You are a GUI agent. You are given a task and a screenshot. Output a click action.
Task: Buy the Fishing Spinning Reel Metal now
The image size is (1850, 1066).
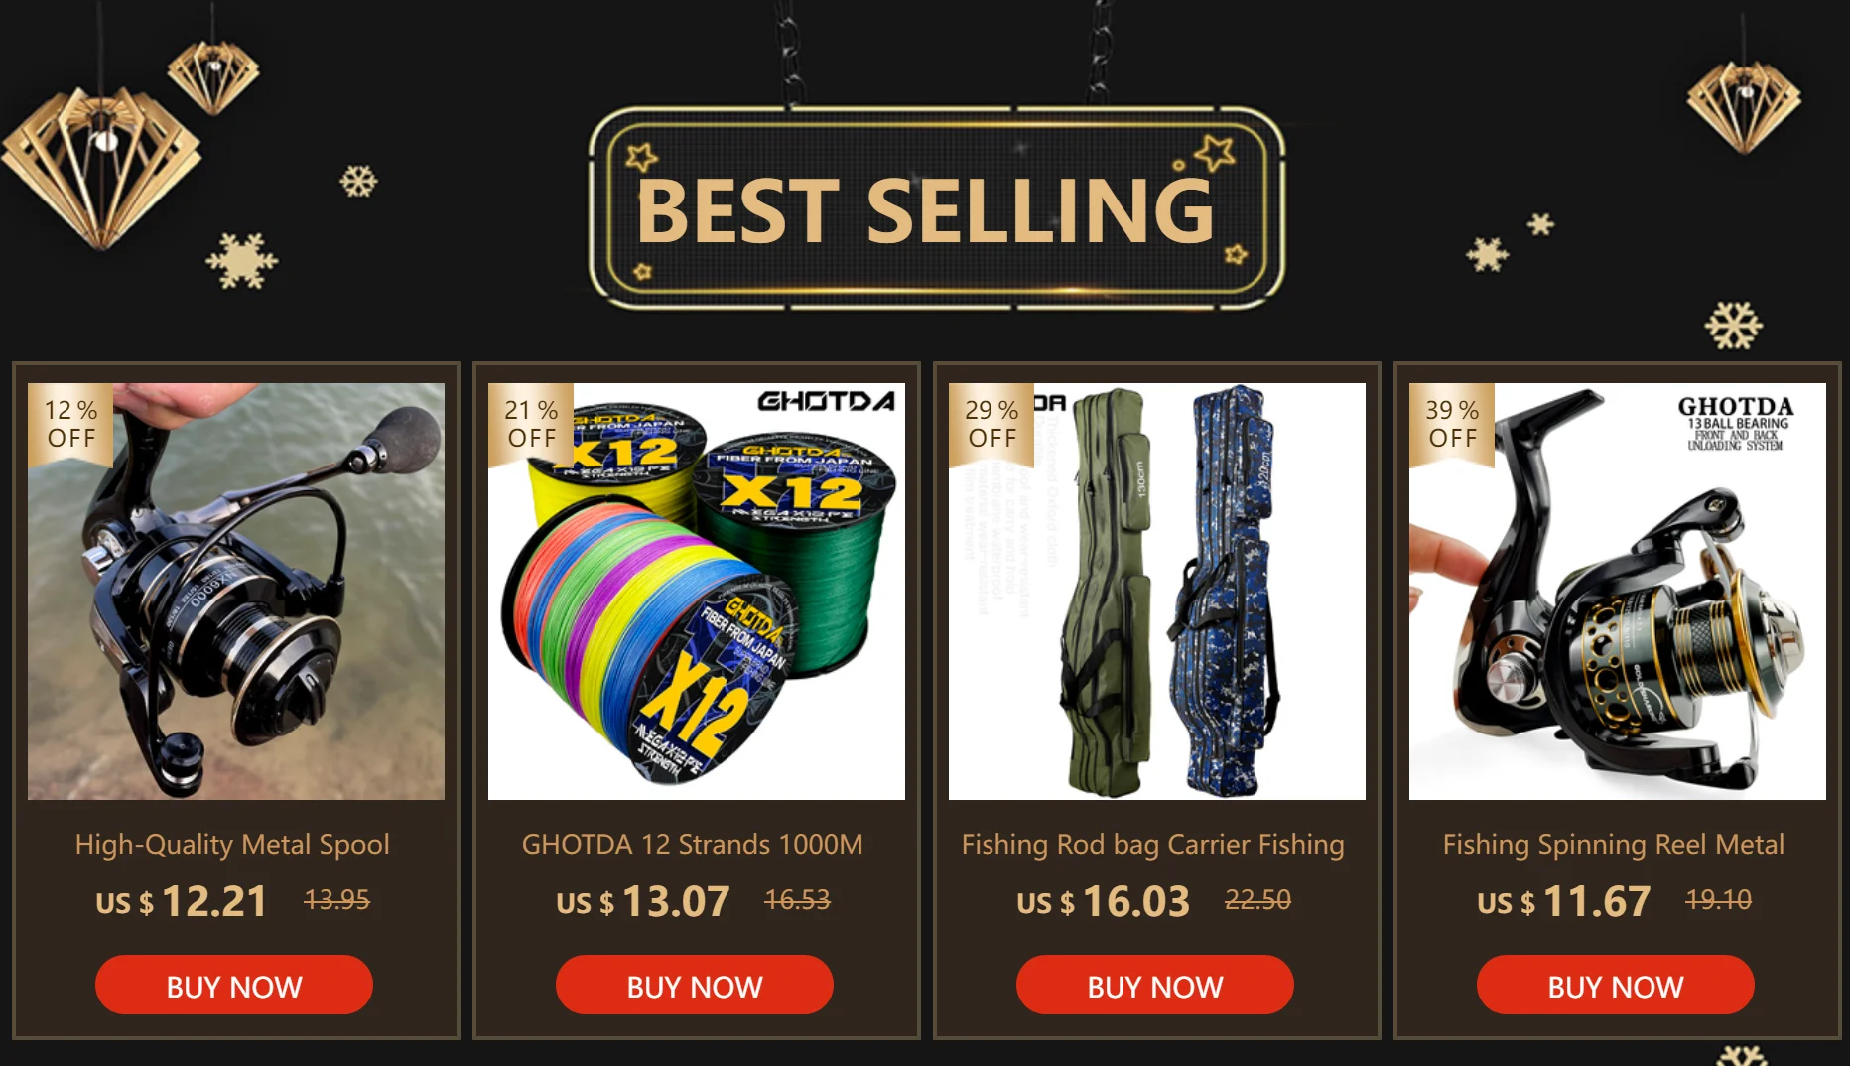1616,985
